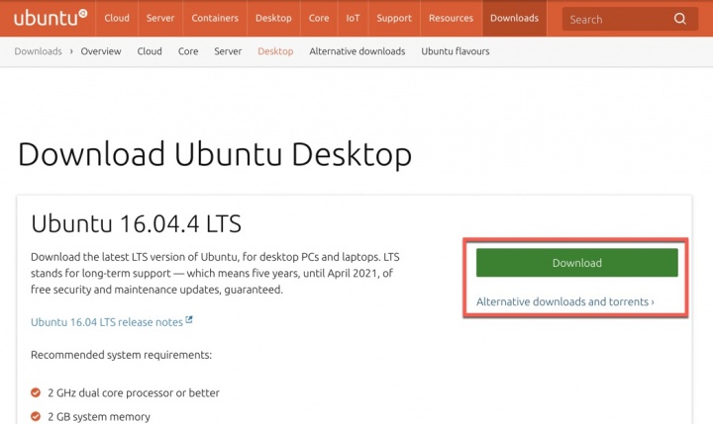
Task: Open Ubuntu 16.04 LTS release notes
Action: (106, 322)
